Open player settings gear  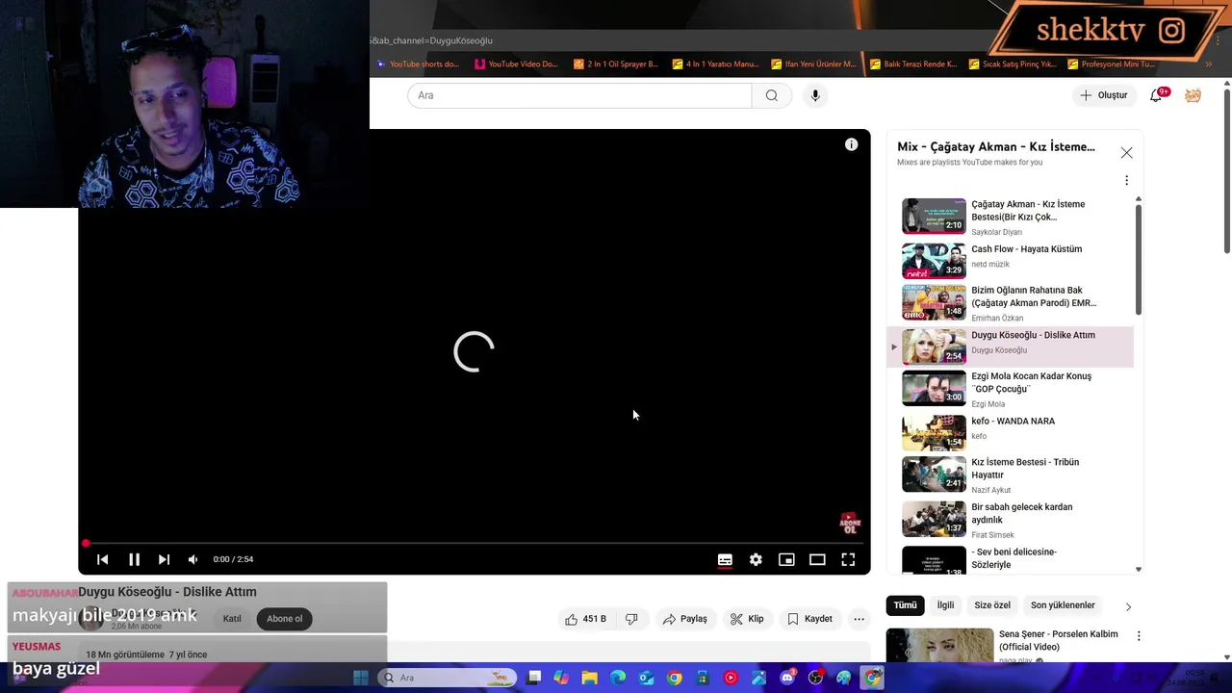click(756, 559)
